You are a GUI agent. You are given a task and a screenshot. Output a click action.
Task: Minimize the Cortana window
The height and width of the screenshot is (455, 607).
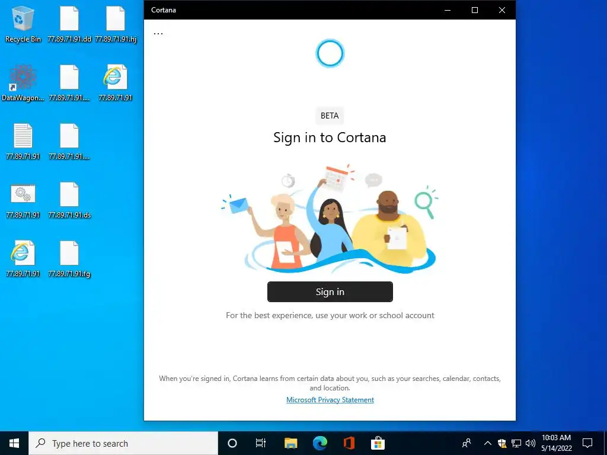[448, 10]
